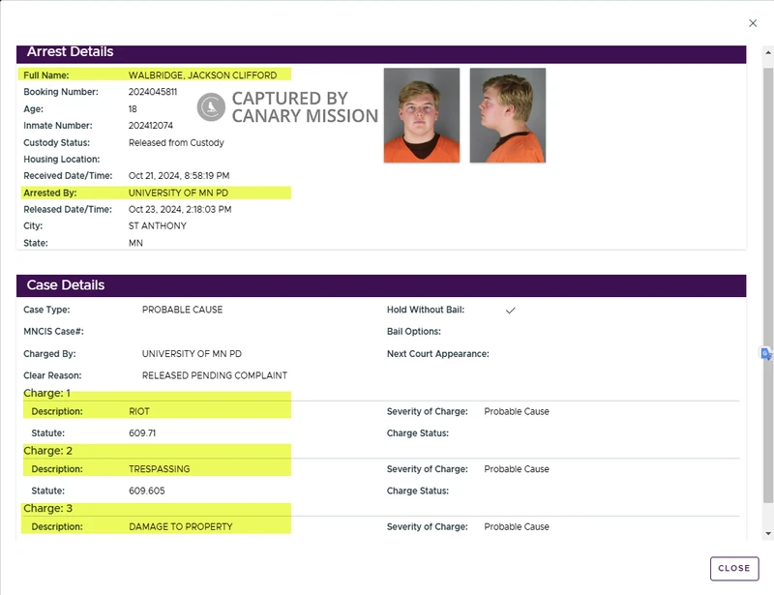Close the dialog with the X icon

(x=753, y=23)
